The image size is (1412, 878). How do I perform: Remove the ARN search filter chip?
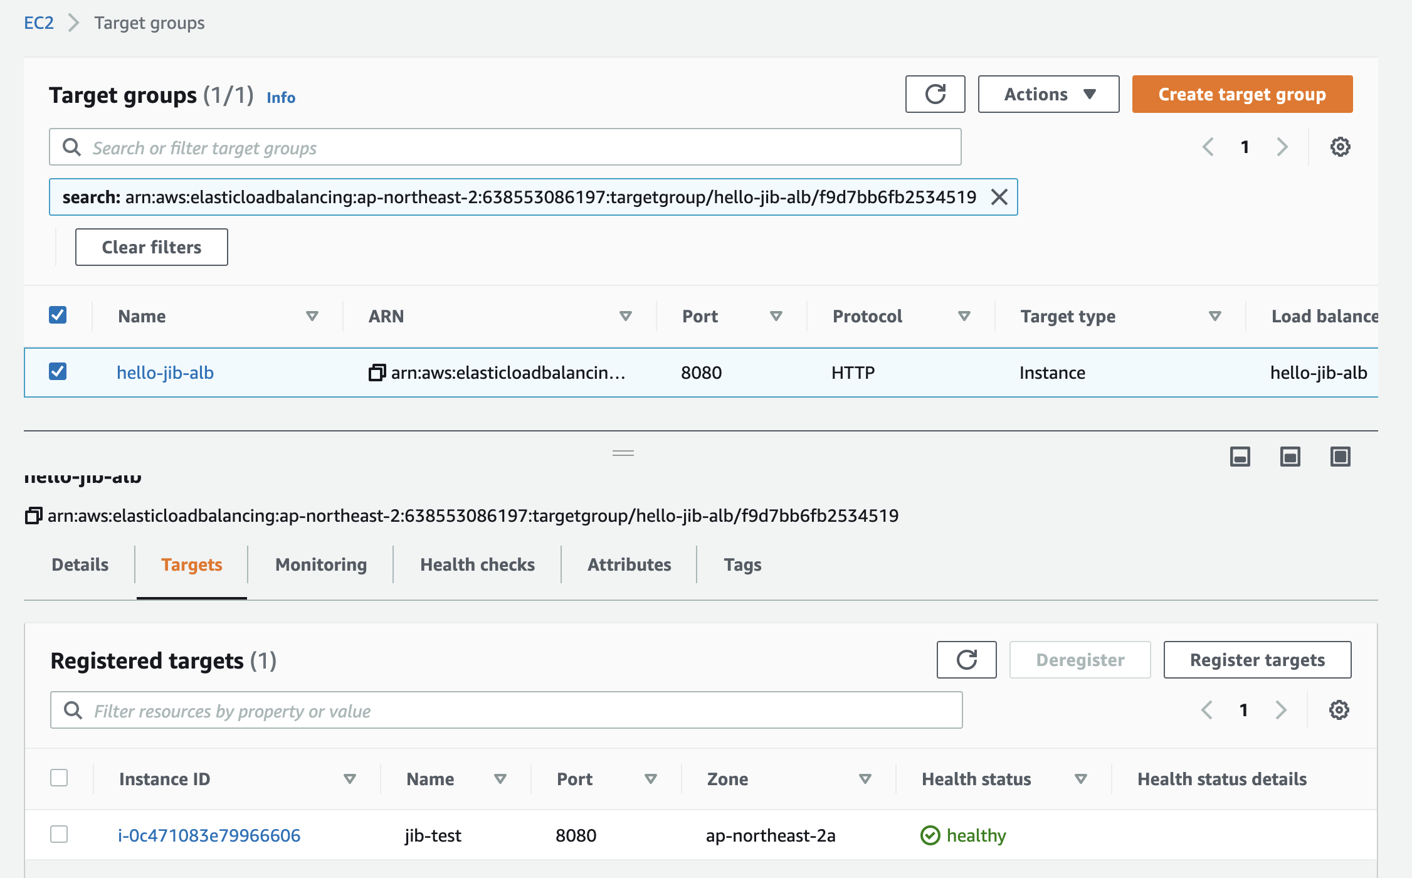[999, 197]
